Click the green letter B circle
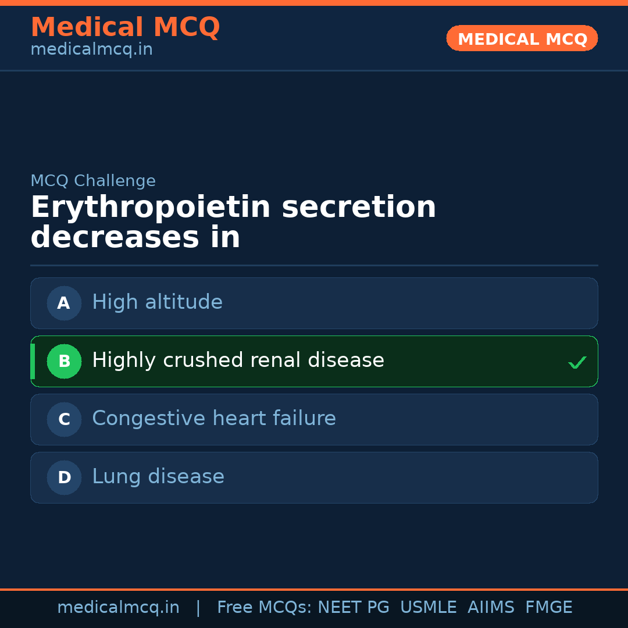Screen dimensions: 628x628 pyautogui.click(x=64, y=361)
